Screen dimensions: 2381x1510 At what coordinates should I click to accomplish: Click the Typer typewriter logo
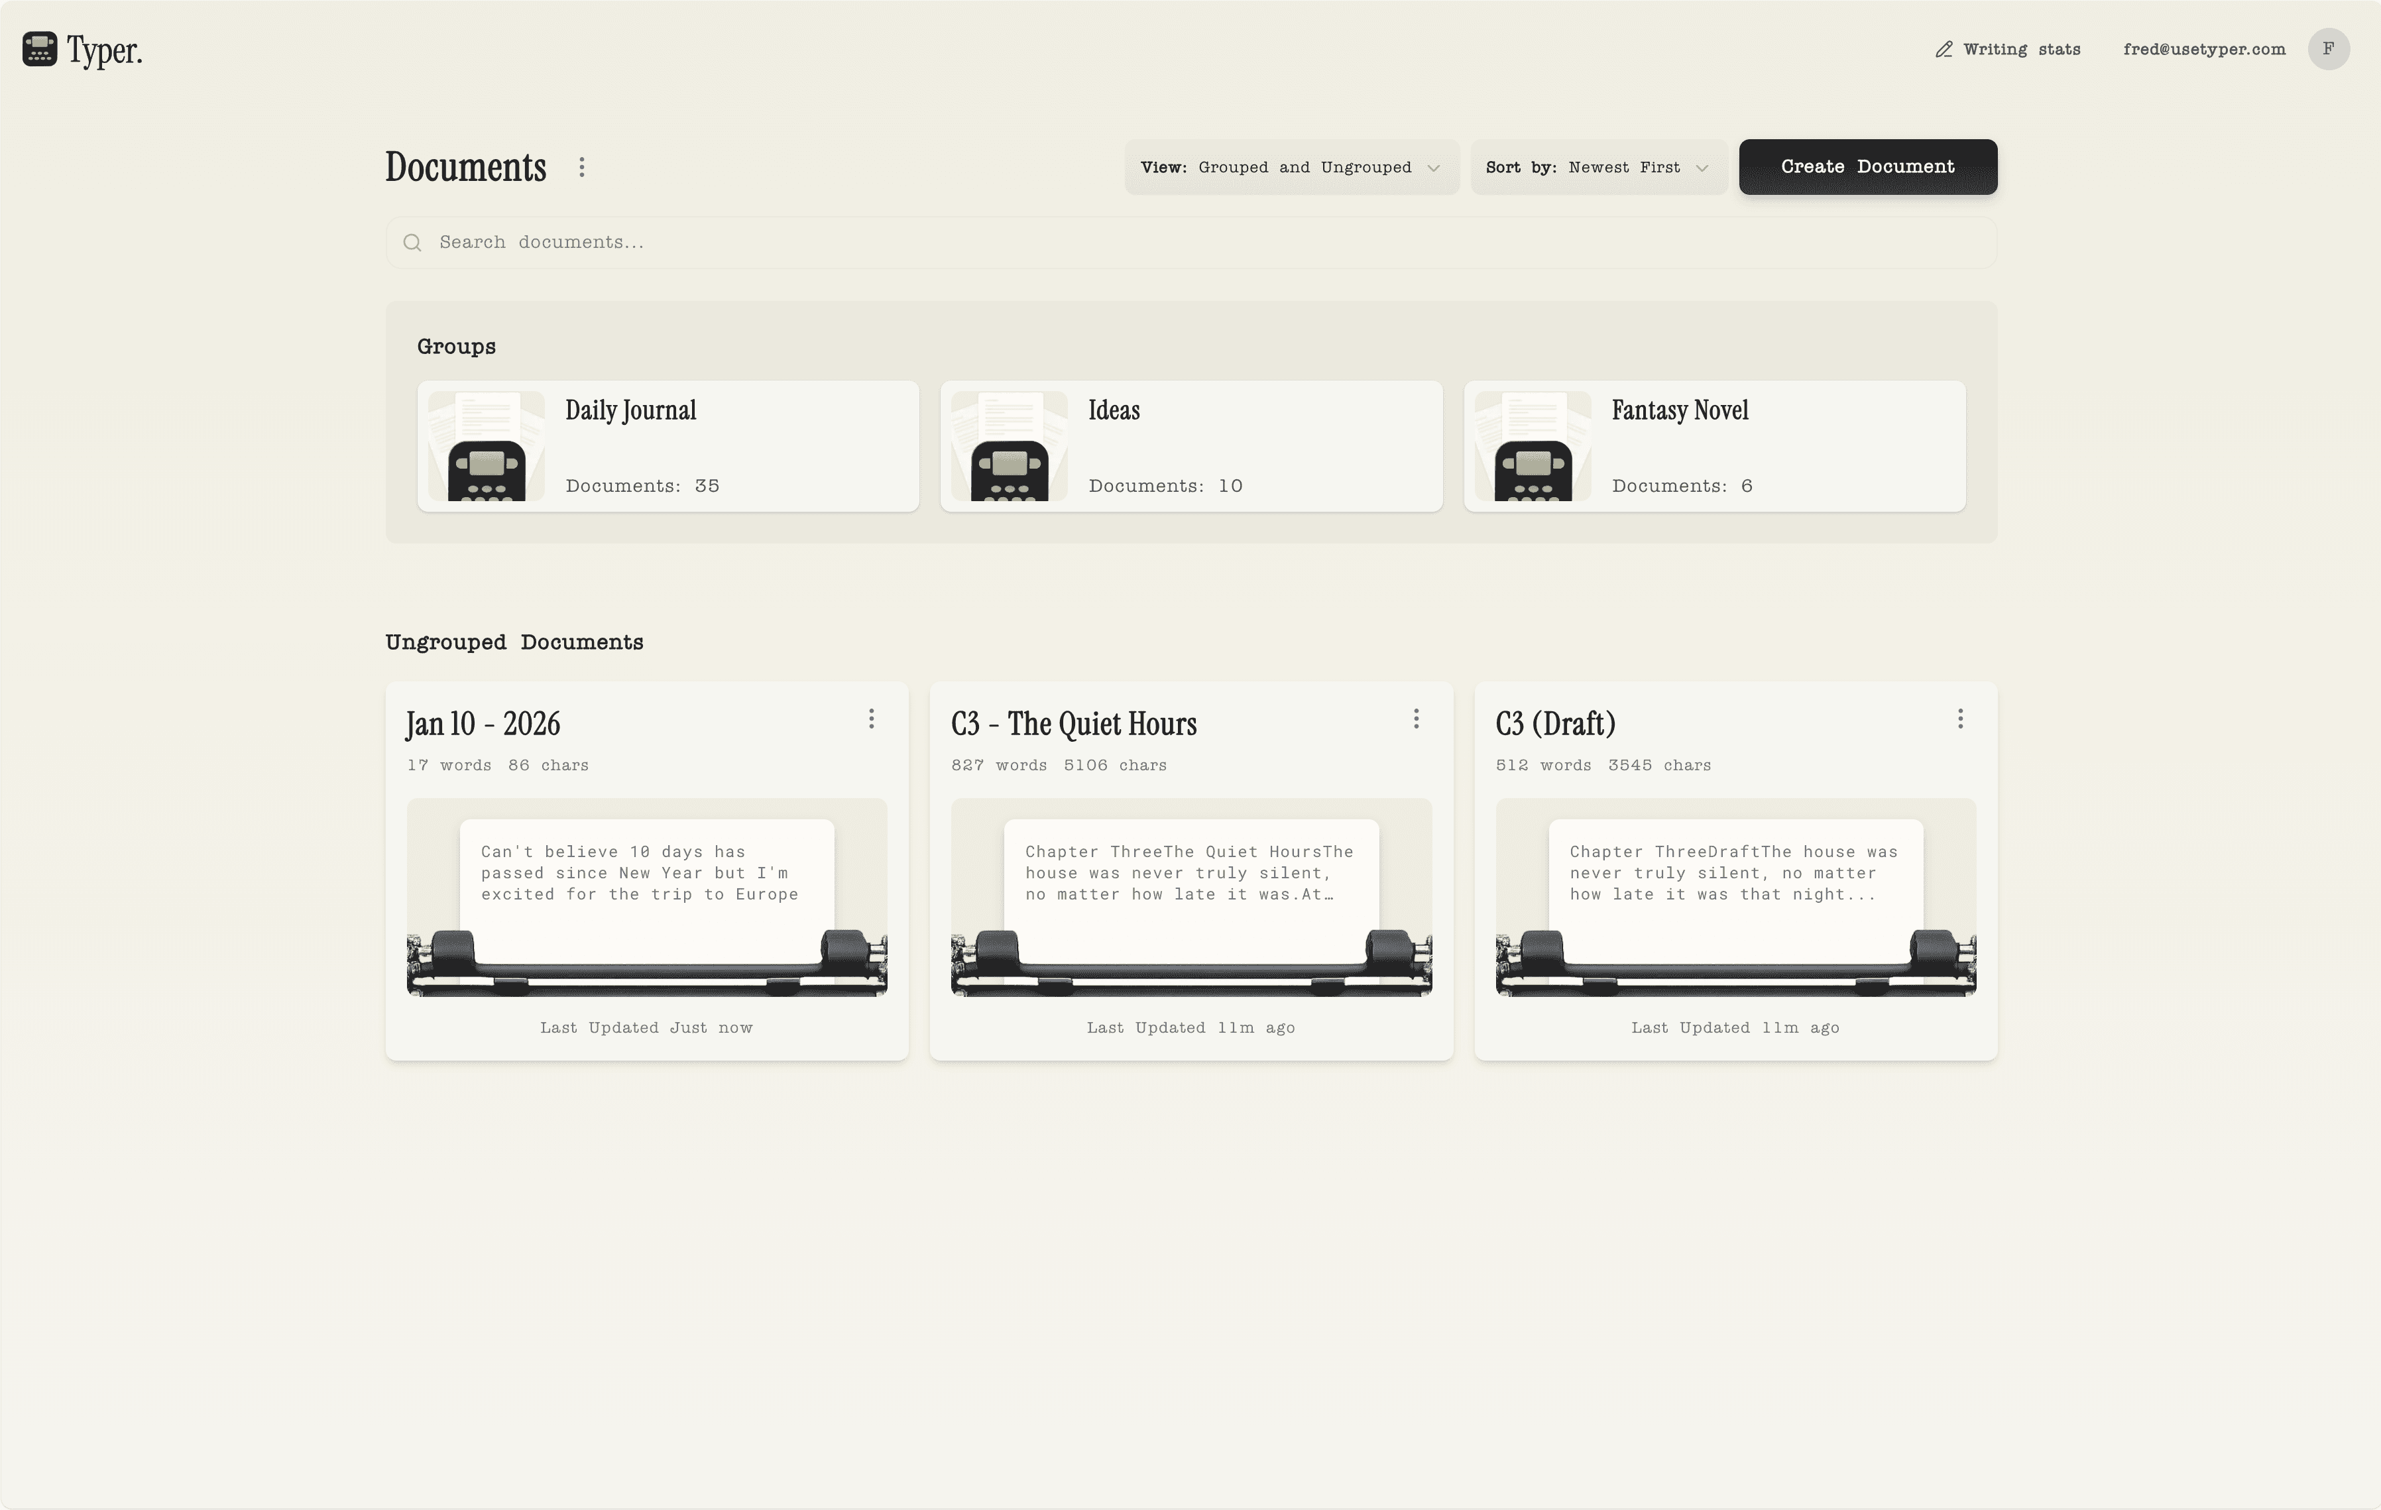pyautogui.click(x=40, y=48)
